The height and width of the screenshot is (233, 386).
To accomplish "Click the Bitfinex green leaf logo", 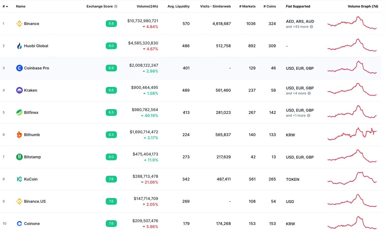I will [19, 112].
